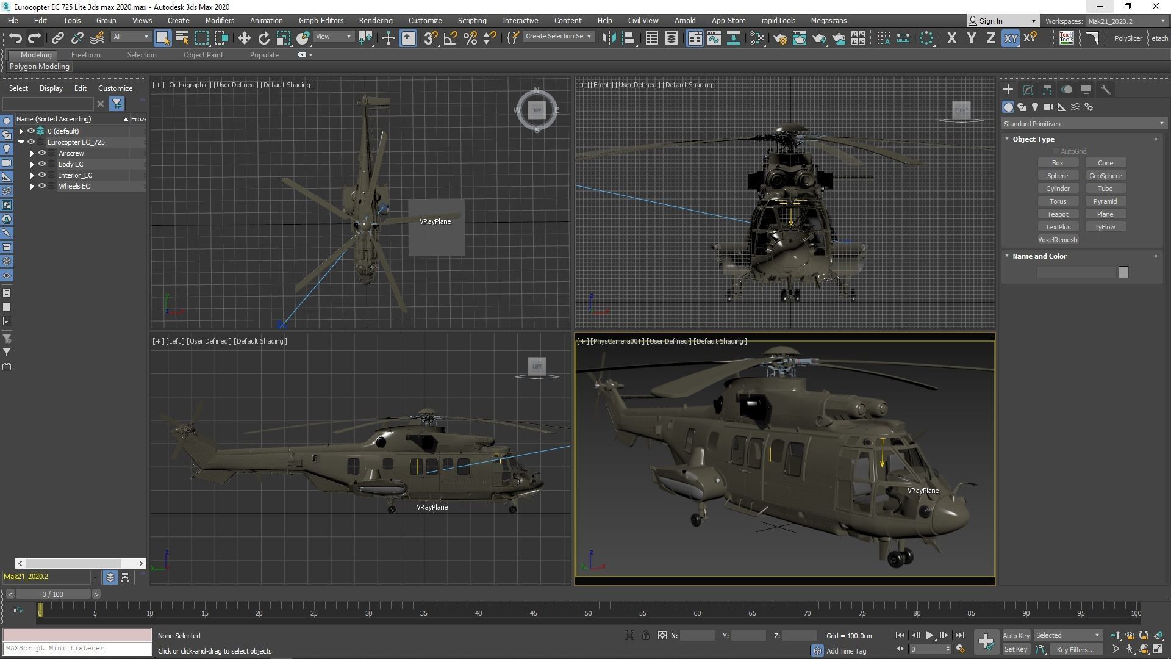Image resolution: width=1171 pixels, height=659 pixels.
Task: Toggle Angle Snap icon
Action: (450, 38)
